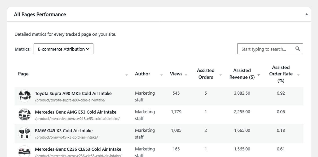Click the Metrics: label
318x157 pixels.
pos(23,49)
